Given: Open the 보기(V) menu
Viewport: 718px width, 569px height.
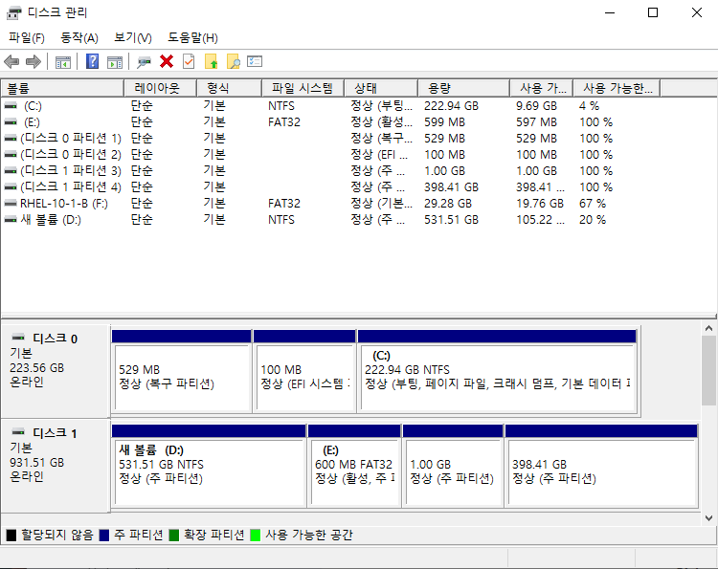Looking at the screenshot, I should (x=133, y=37).
